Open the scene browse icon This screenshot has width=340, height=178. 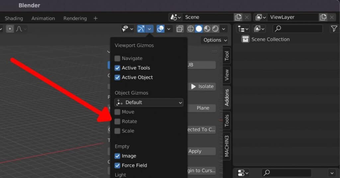(176, 17)
